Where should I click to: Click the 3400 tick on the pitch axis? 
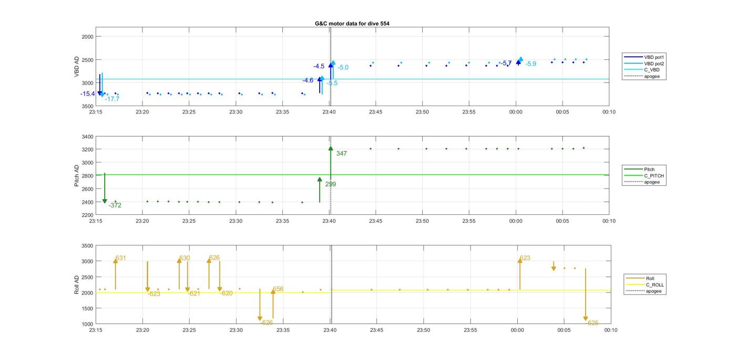[x=87, y=137]
